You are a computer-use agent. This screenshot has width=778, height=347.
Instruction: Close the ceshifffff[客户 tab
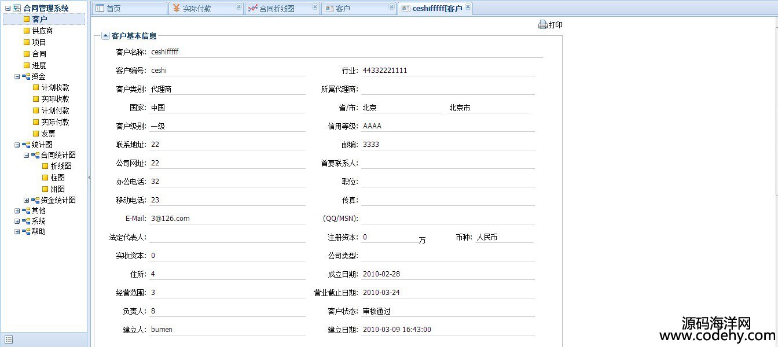[x=468, y=7]
